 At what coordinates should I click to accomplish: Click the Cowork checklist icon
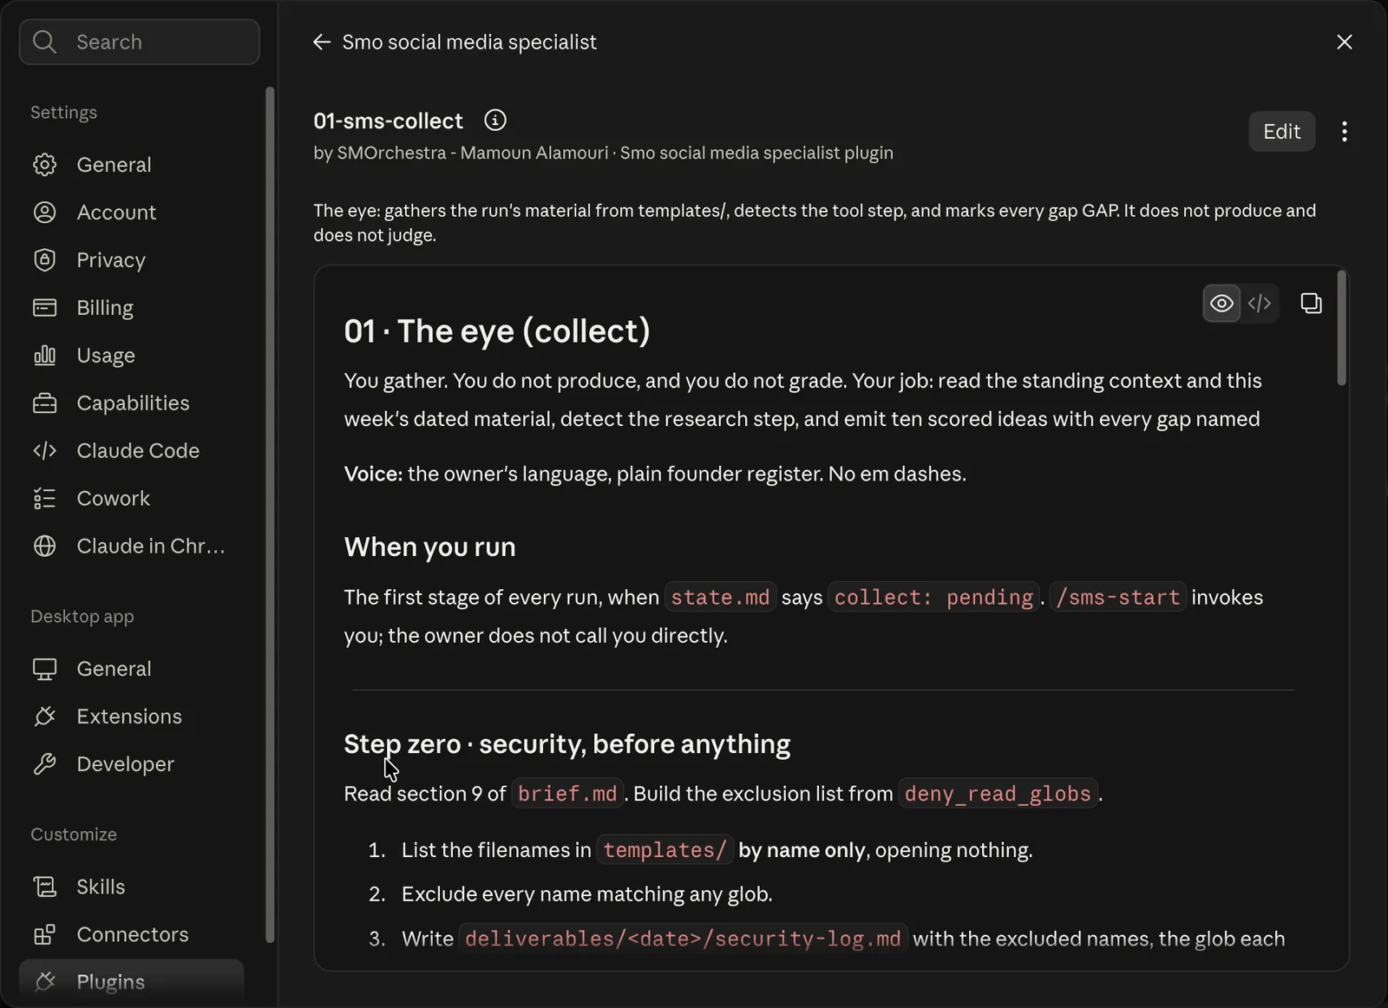(44, 499)
